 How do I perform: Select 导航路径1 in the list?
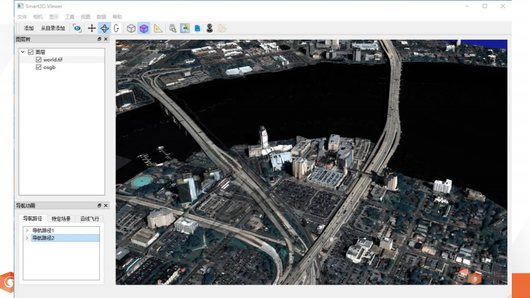[x=43, y=231]
